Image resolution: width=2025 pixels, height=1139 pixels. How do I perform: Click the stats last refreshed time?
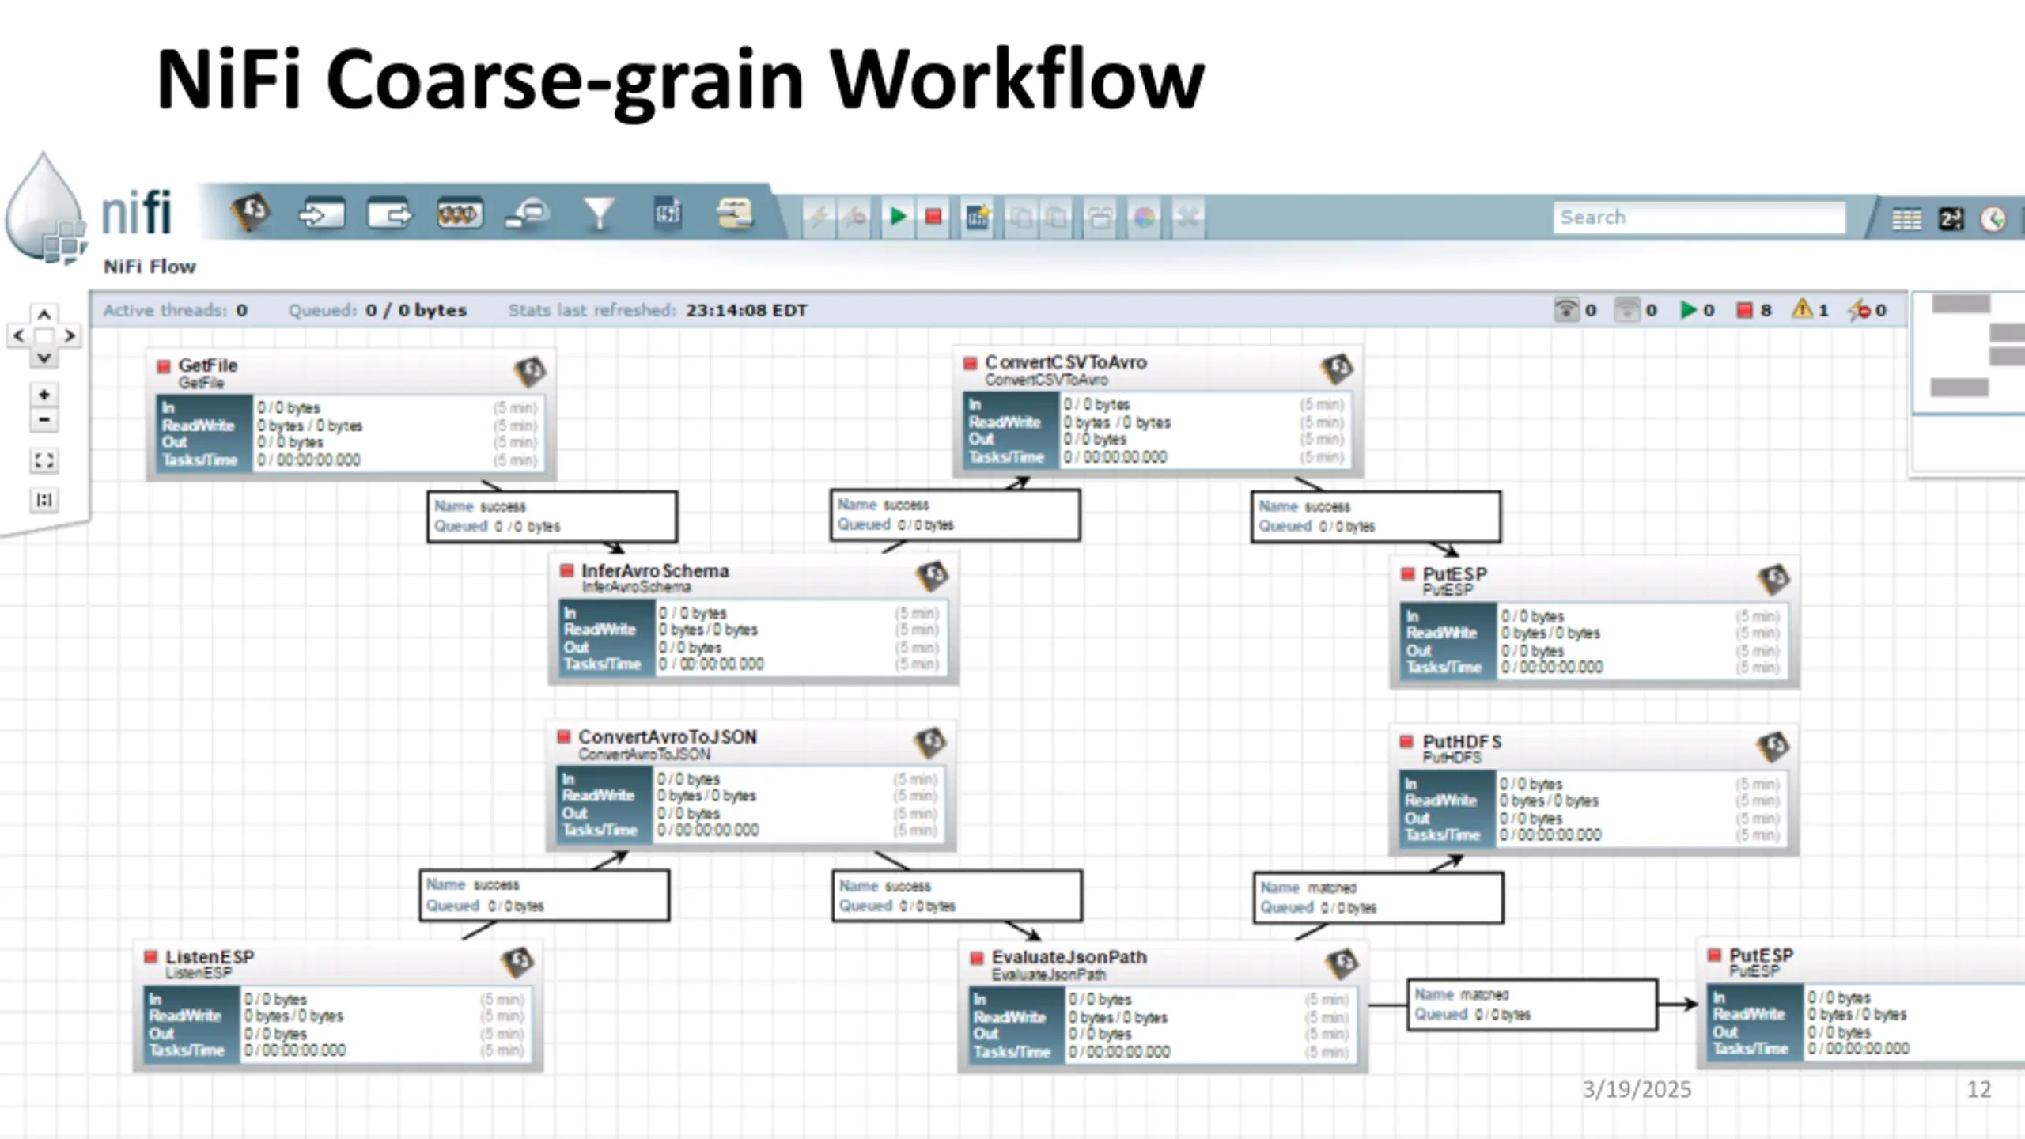747,310
